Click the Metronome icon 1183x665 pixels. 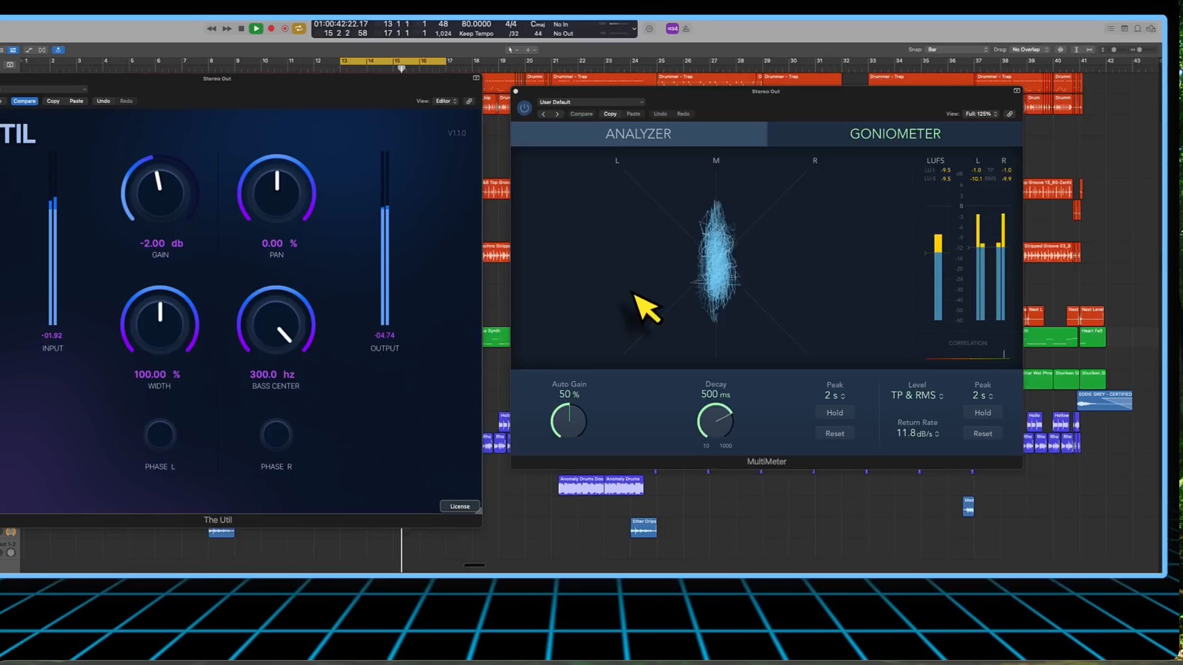(x=686, y=28)
